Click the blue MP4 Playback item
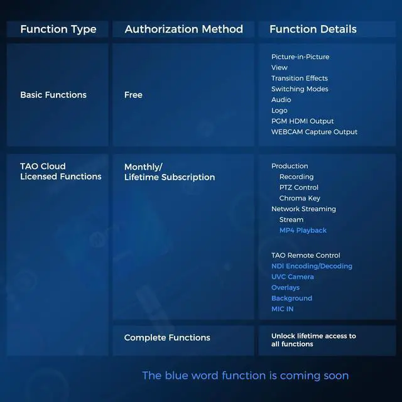The height and width of the screenshot is (402, 402). point(303,231)
